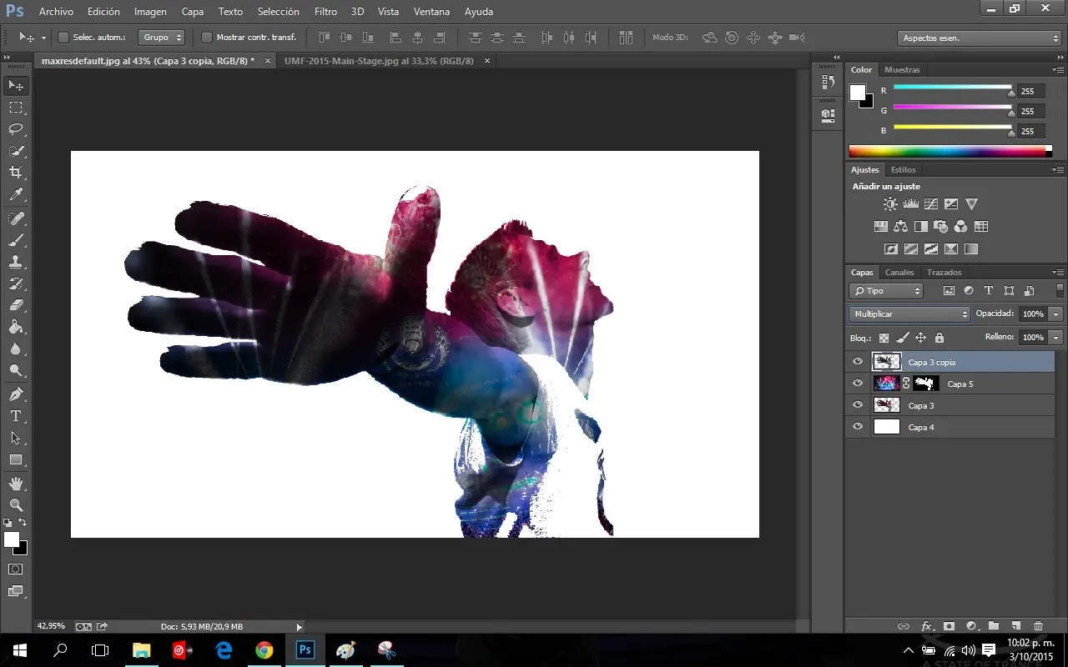1068x667 pixels.
Task: Add a Curves adjustment layer
Action: click(x=930, y=203)
